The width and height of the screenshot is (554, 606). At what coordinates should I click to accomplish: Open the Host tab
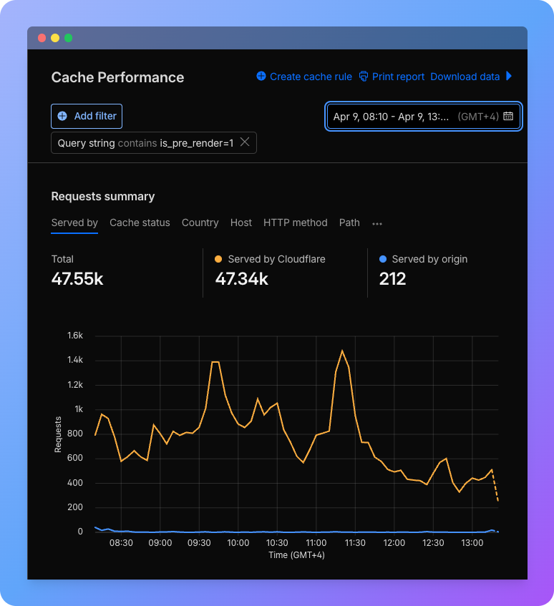click(x=240, y=223)
